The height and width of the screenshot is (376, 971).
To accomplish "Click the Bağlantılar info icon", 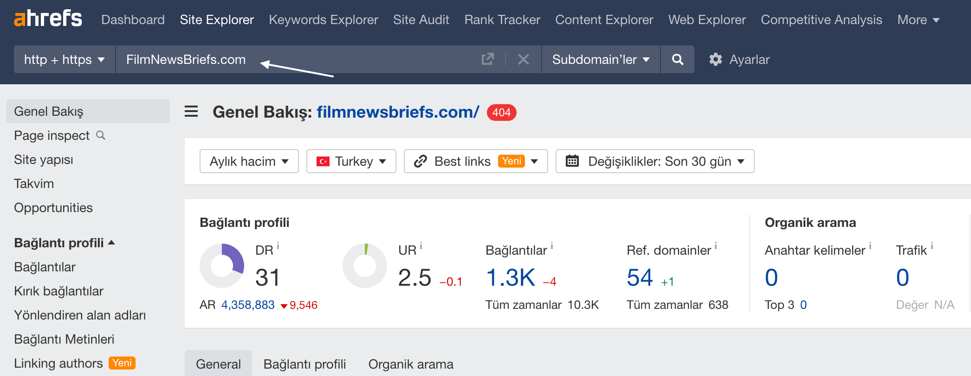I will click(x=552, y=245).
